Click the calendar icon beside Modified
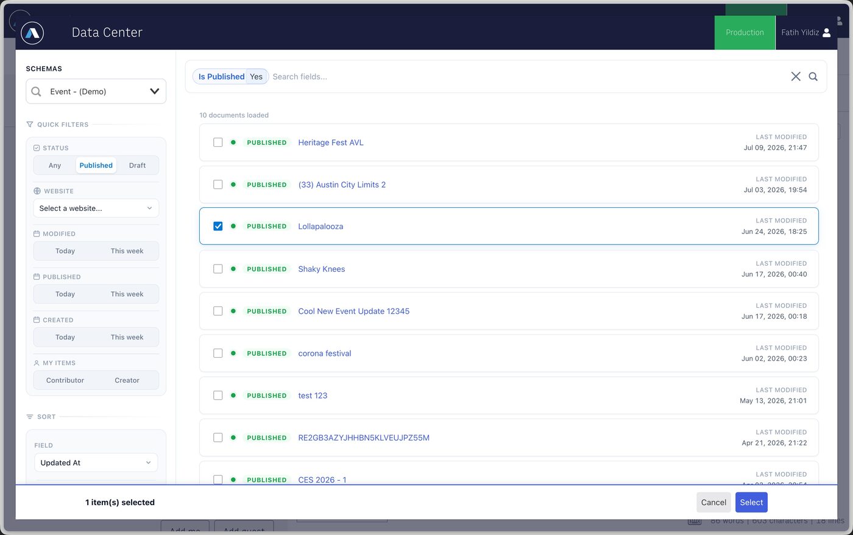 (x=37, y=234)
